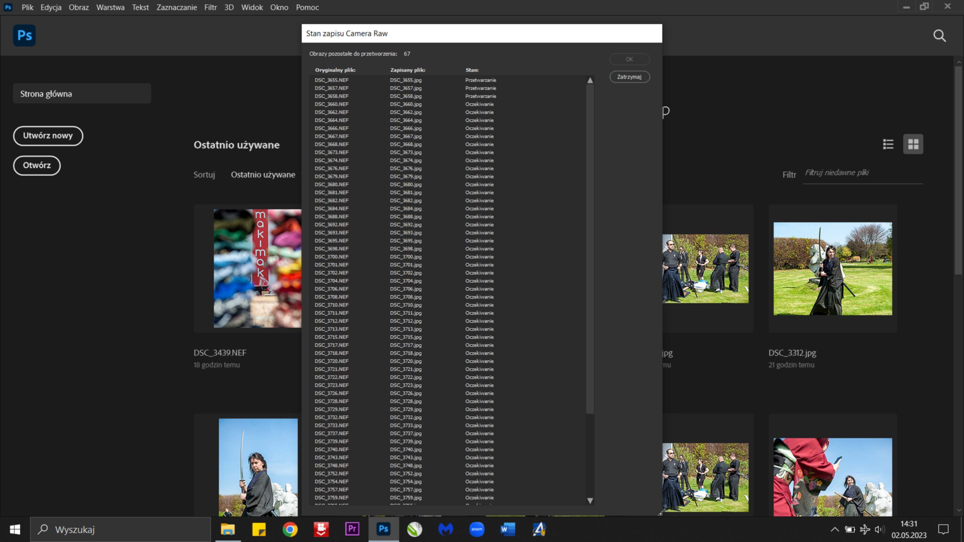Screen dimensions: 964x542
Task: Click the volume speaker tray icon
Action: [x=879, y=530]
